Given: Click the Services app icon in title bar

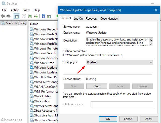Looking at the screenshot, I should tap(4, 3).
